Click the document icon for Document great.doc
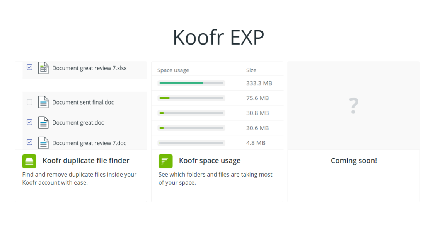The image size is (433, 228). (43, 123)
